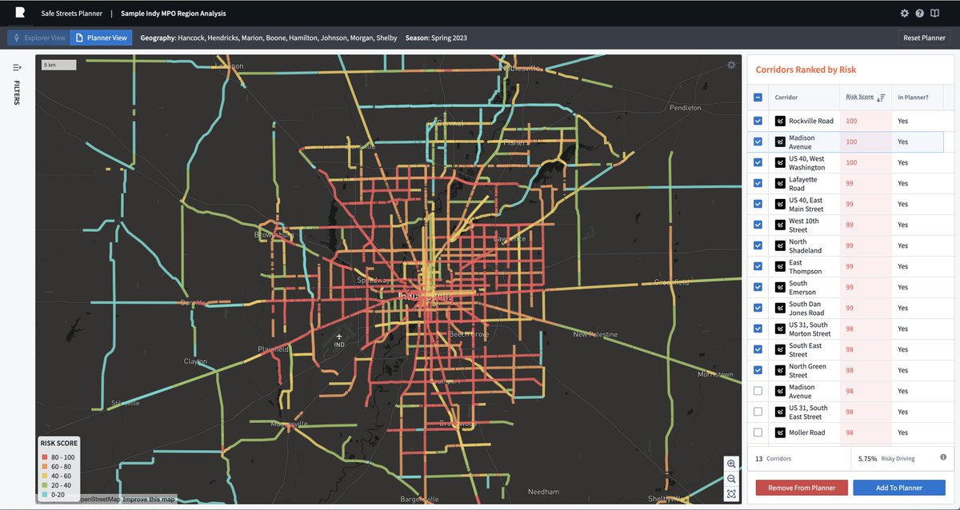Screen dimensions: 960x510
Task: Uncheck Rockville Road checkbox
Action: click(758, 121)
